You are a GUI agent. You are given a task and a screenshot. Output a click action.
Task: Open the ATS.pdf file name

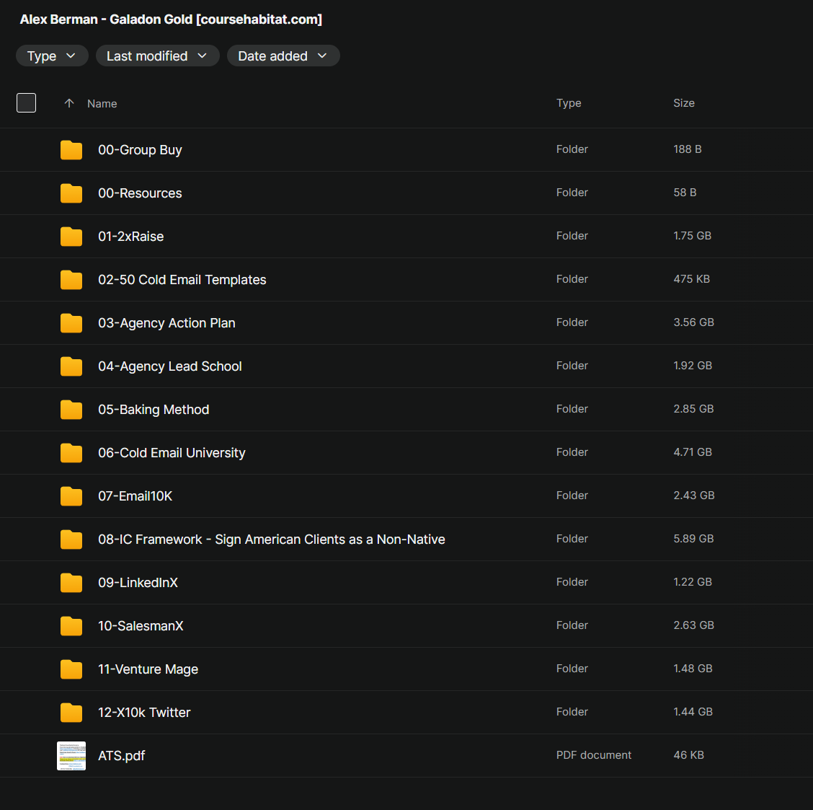pos(121,756)
